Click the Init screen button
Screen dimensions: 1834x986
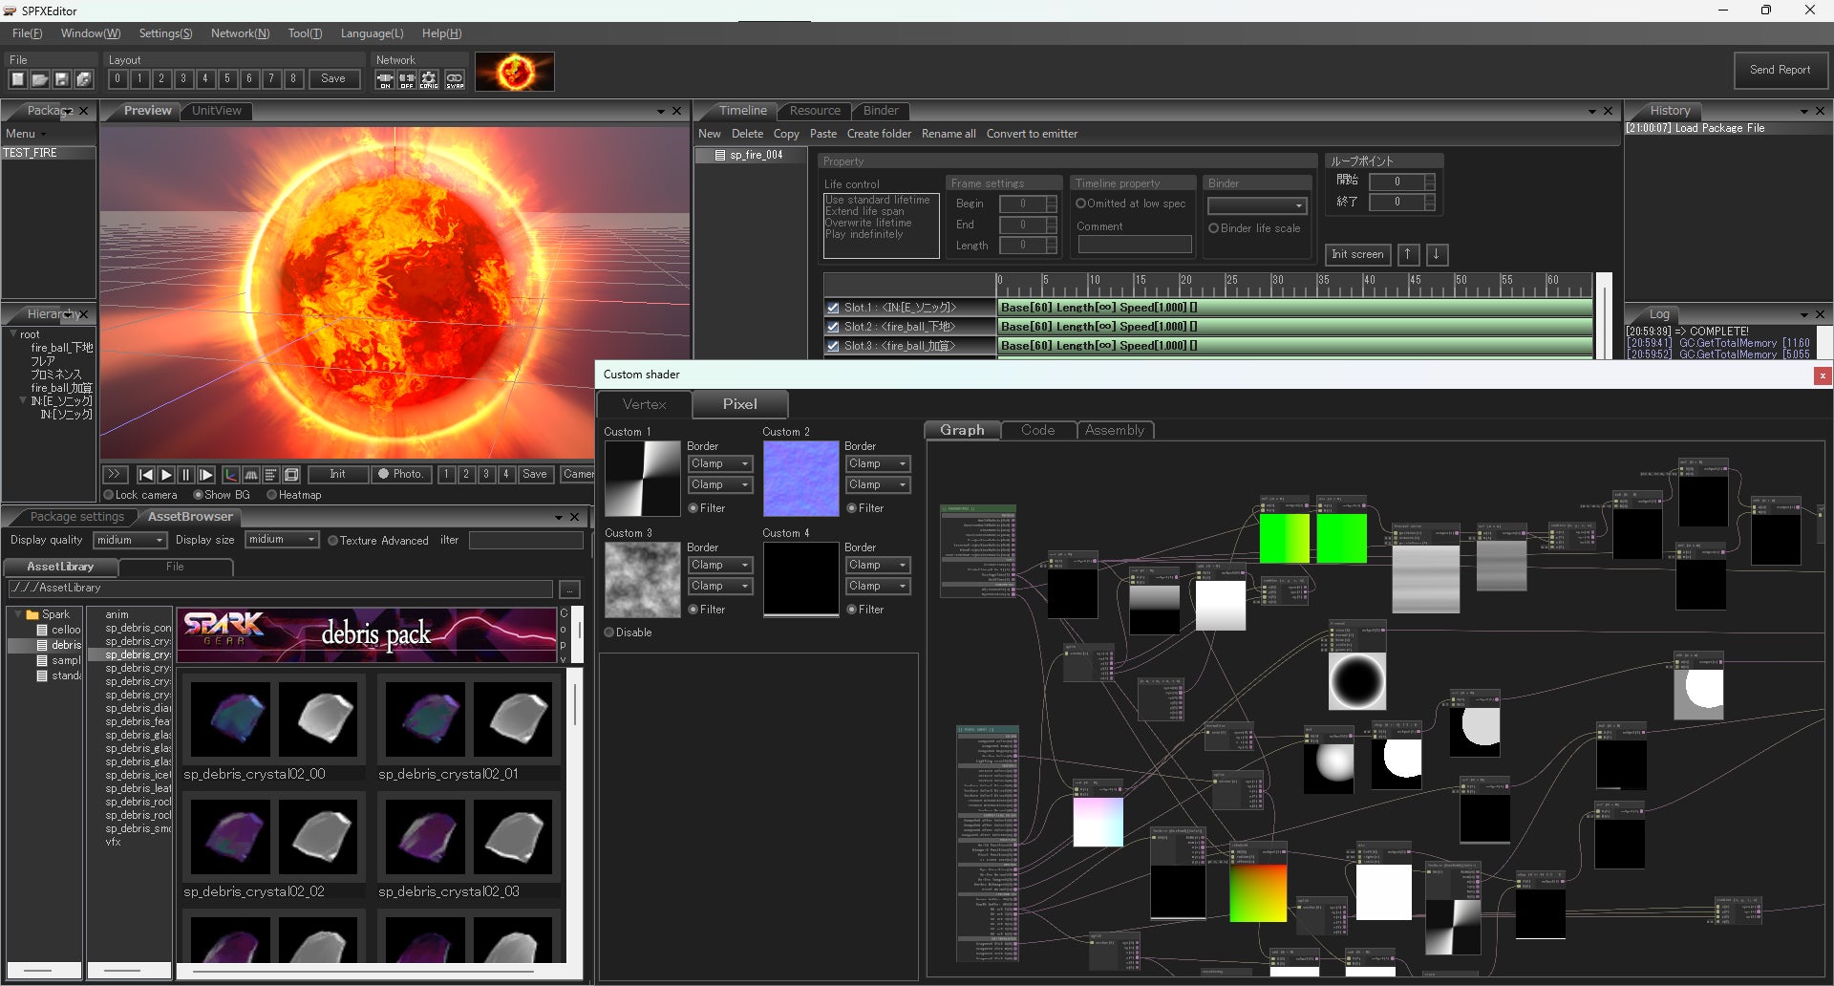point(1357,254)
